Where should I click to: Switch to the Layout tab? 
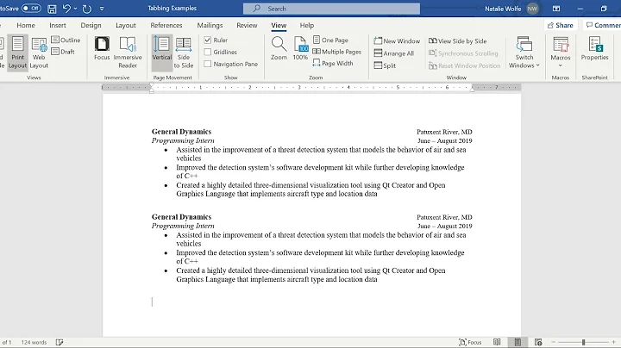click(126, 25)
